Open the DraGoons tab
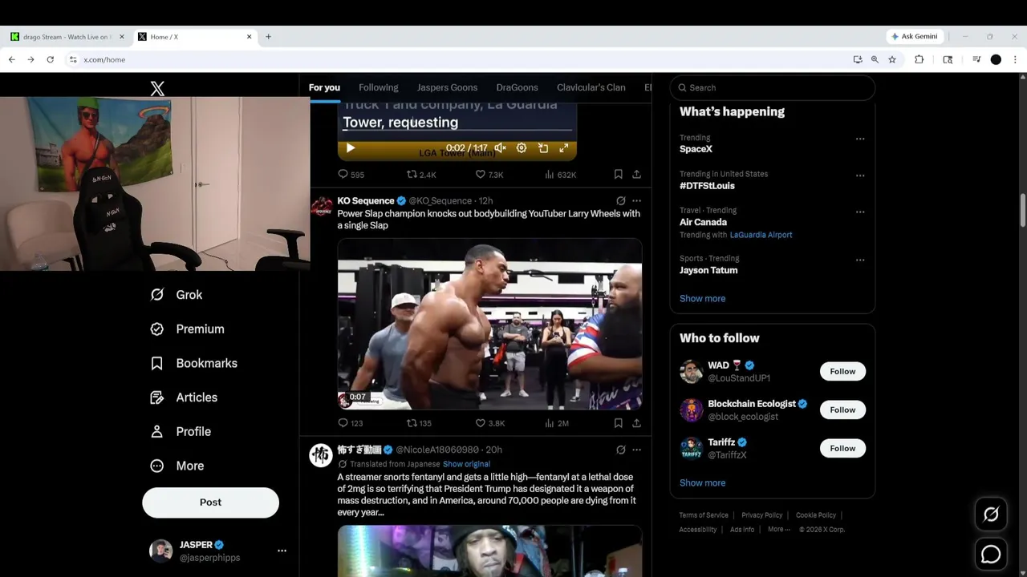 click(517, 87)
